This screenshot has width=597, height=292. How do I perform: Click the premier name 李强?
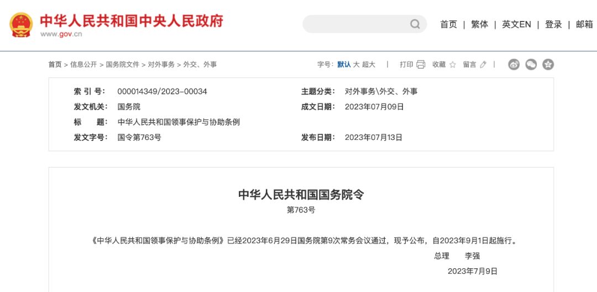tap(472, 256)
